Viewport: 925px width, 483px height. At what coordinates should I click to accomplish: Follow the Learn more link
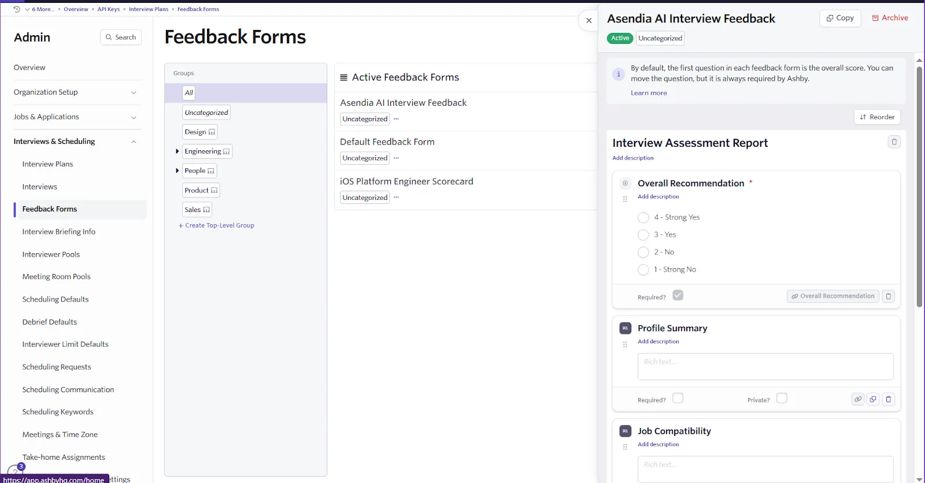649,93
